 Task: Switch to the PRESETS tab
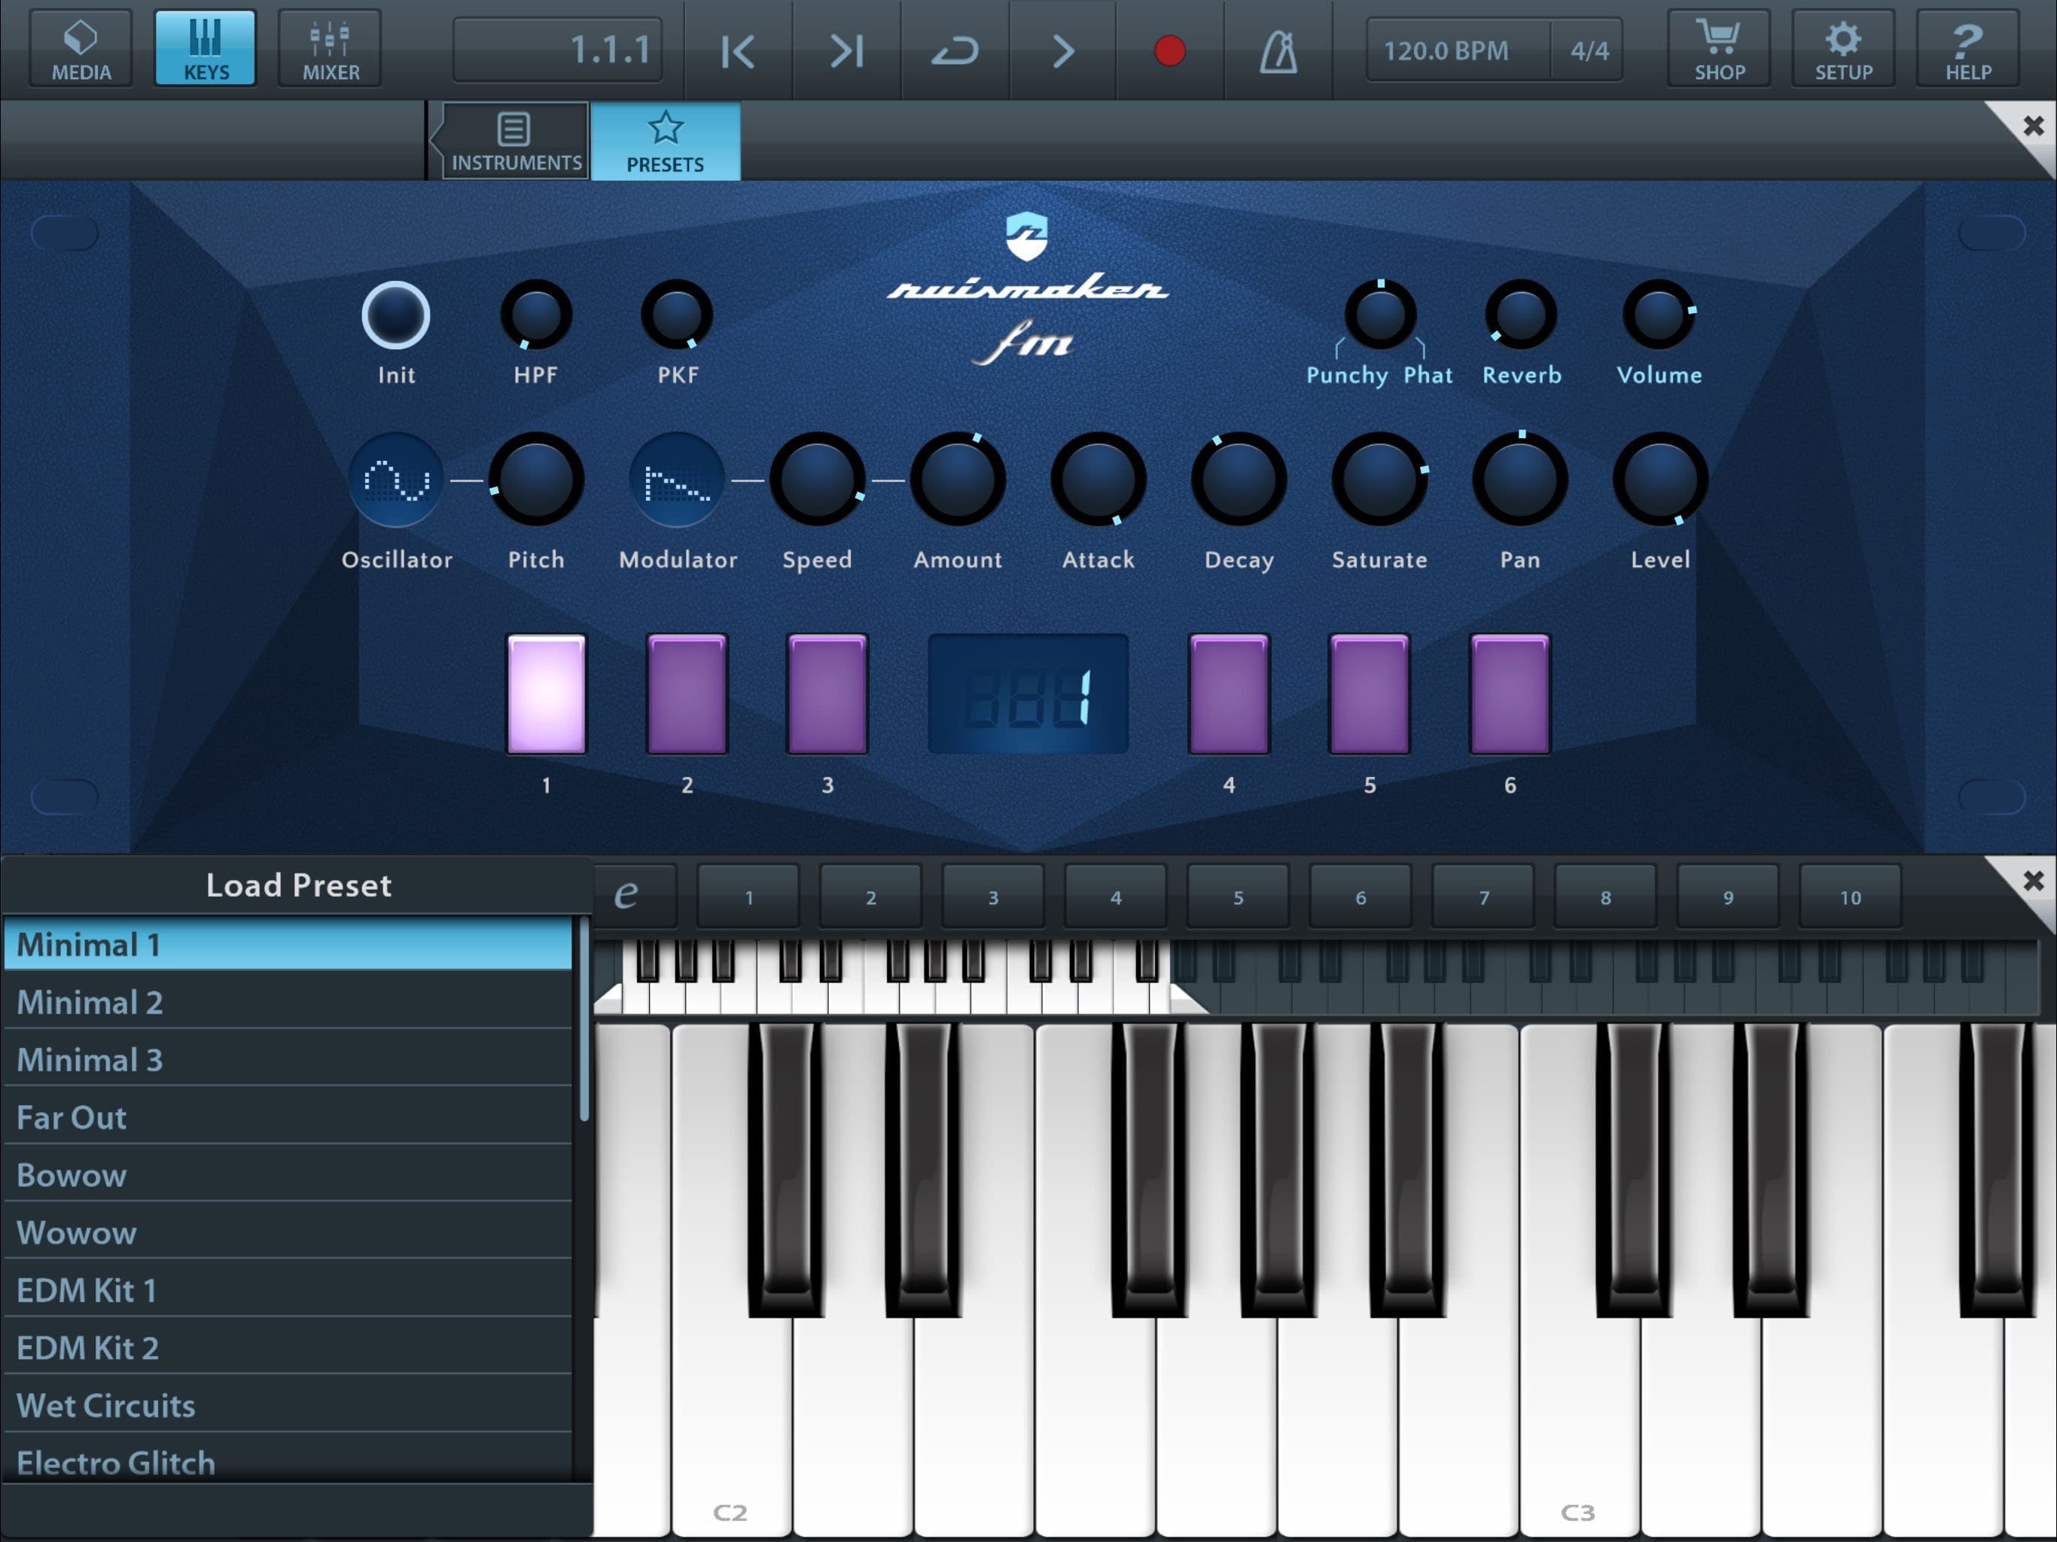point(666,139)
